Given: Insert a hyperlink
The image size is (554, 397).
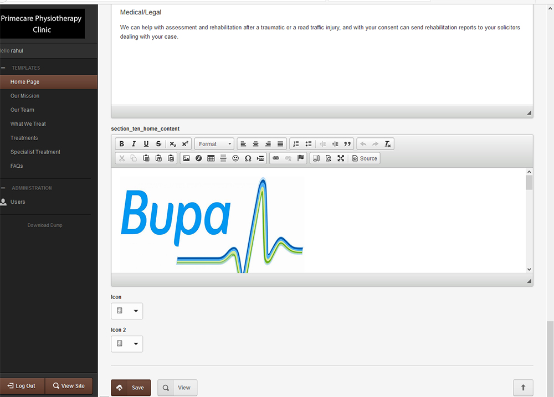Looking at the screenshot, I should tap(276, 158).
